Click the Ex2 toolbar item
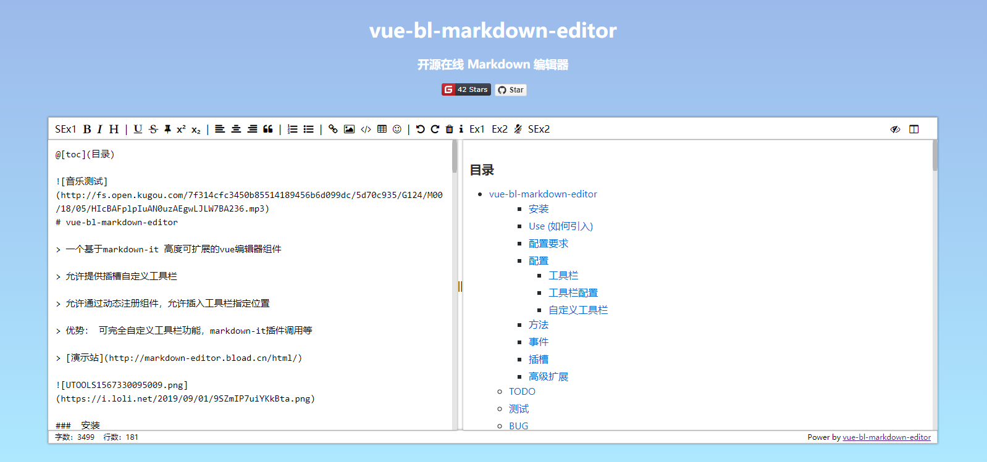Viewport: 987px width, 462px height. coord(500,129)
